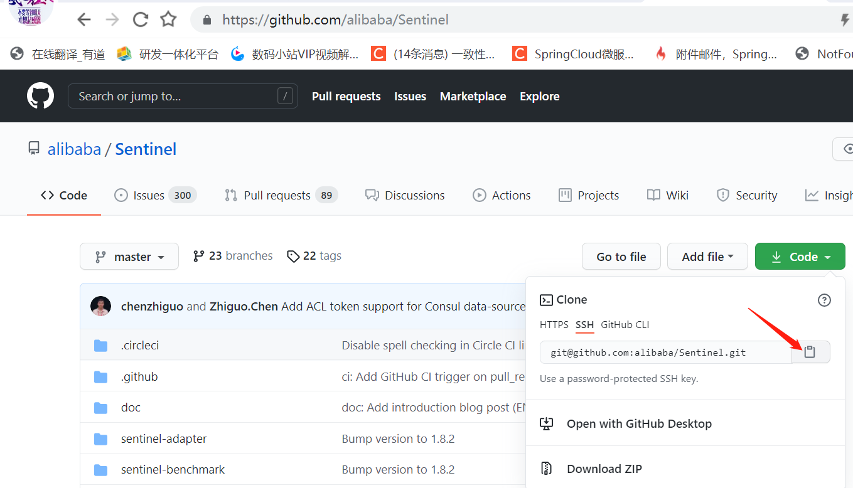Focus the Search or jump to field

click(x=183, y=96)
